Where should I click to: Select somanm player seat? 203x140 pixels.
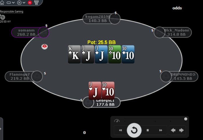30,32
